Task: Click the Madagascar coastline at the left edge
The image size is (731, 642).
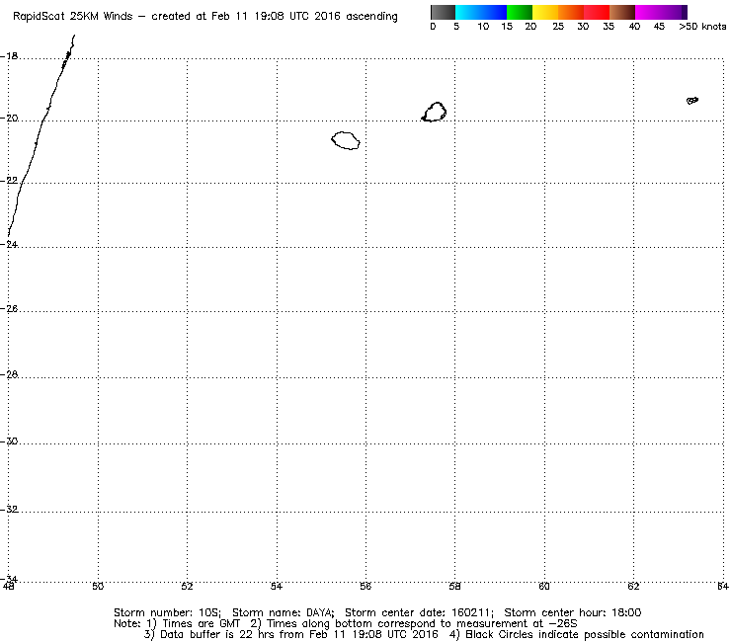Action: pos(41,135)
